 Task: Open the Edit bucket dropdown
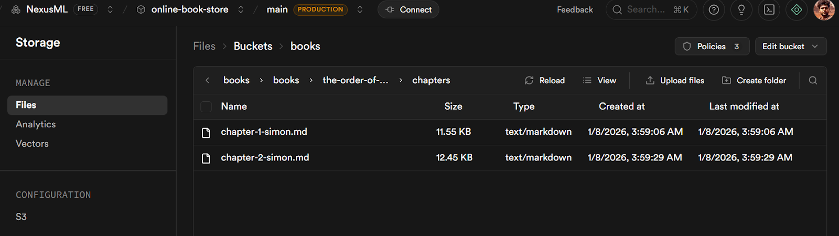tap(790, 46)
